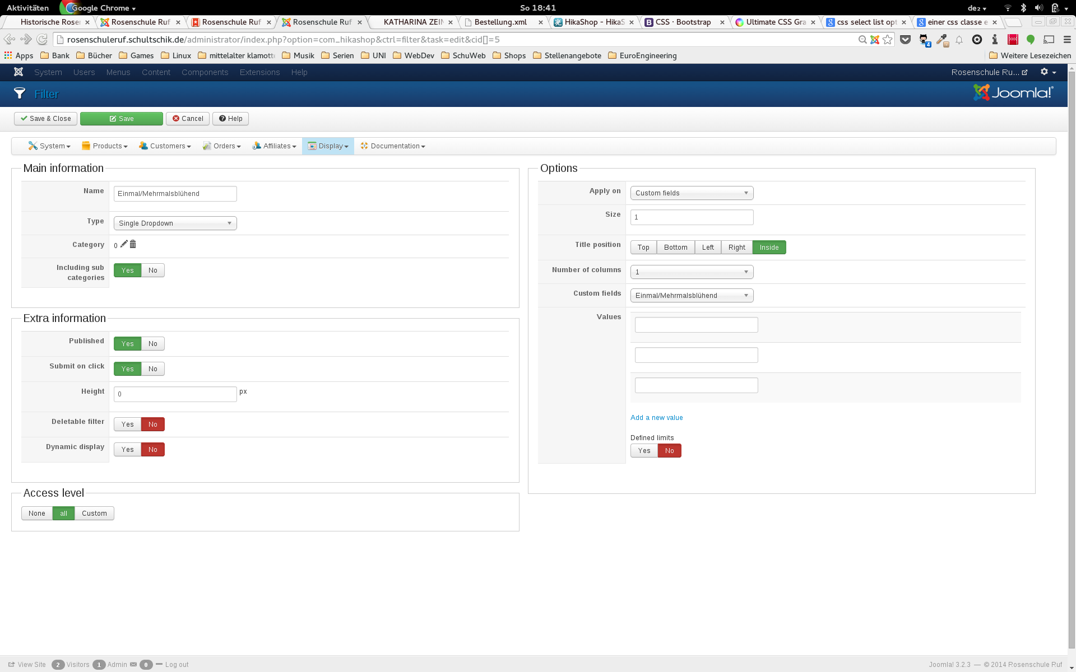Click the trash icon next to Category
This screenshot has height=672, width=1076.
click(133, 244)
